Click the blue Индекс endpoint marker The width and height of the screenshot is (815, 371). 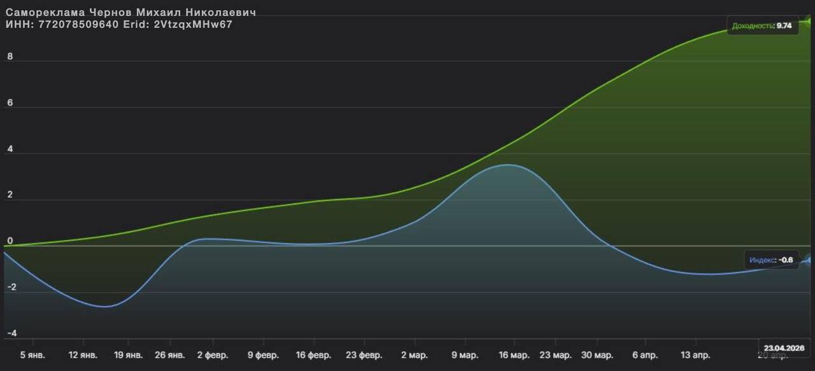[809, 260]
